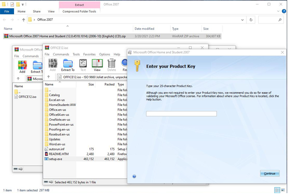
Task: Click the help icon in Office setup dialog
Action: tap(134, 176)
